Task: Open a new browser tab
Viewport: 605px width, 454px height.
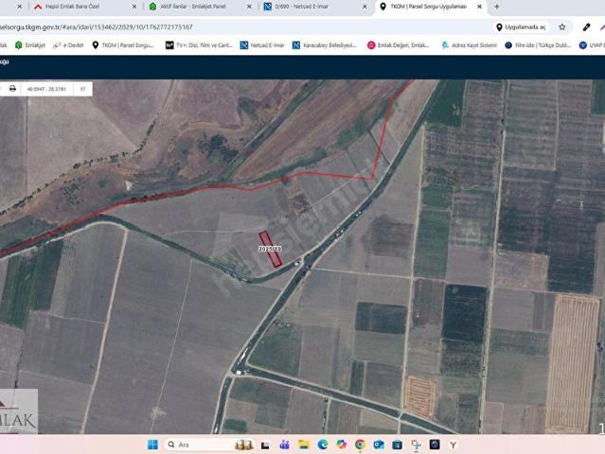Action: [497, 7]
